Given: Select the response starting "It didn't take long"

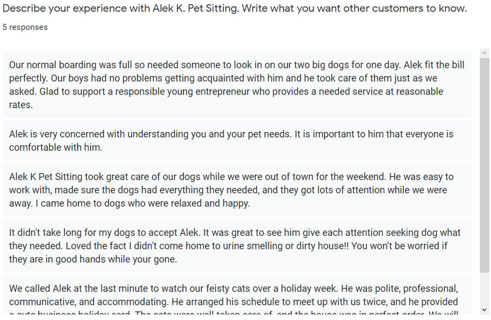Looking at the screenshot, I should click(237, 246).
